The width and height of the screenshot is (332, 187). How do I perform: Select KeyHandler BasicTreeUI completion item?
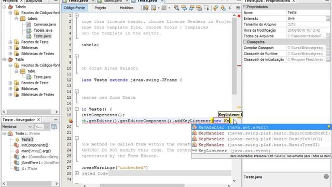click(x=261, y=145)
